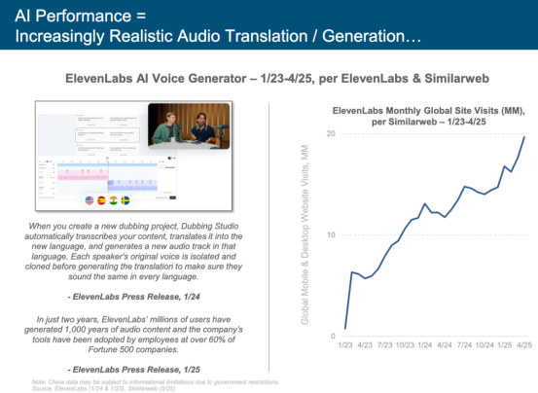
Task: Click the peak of the blue line chart
Action: [x=524, y=137]
